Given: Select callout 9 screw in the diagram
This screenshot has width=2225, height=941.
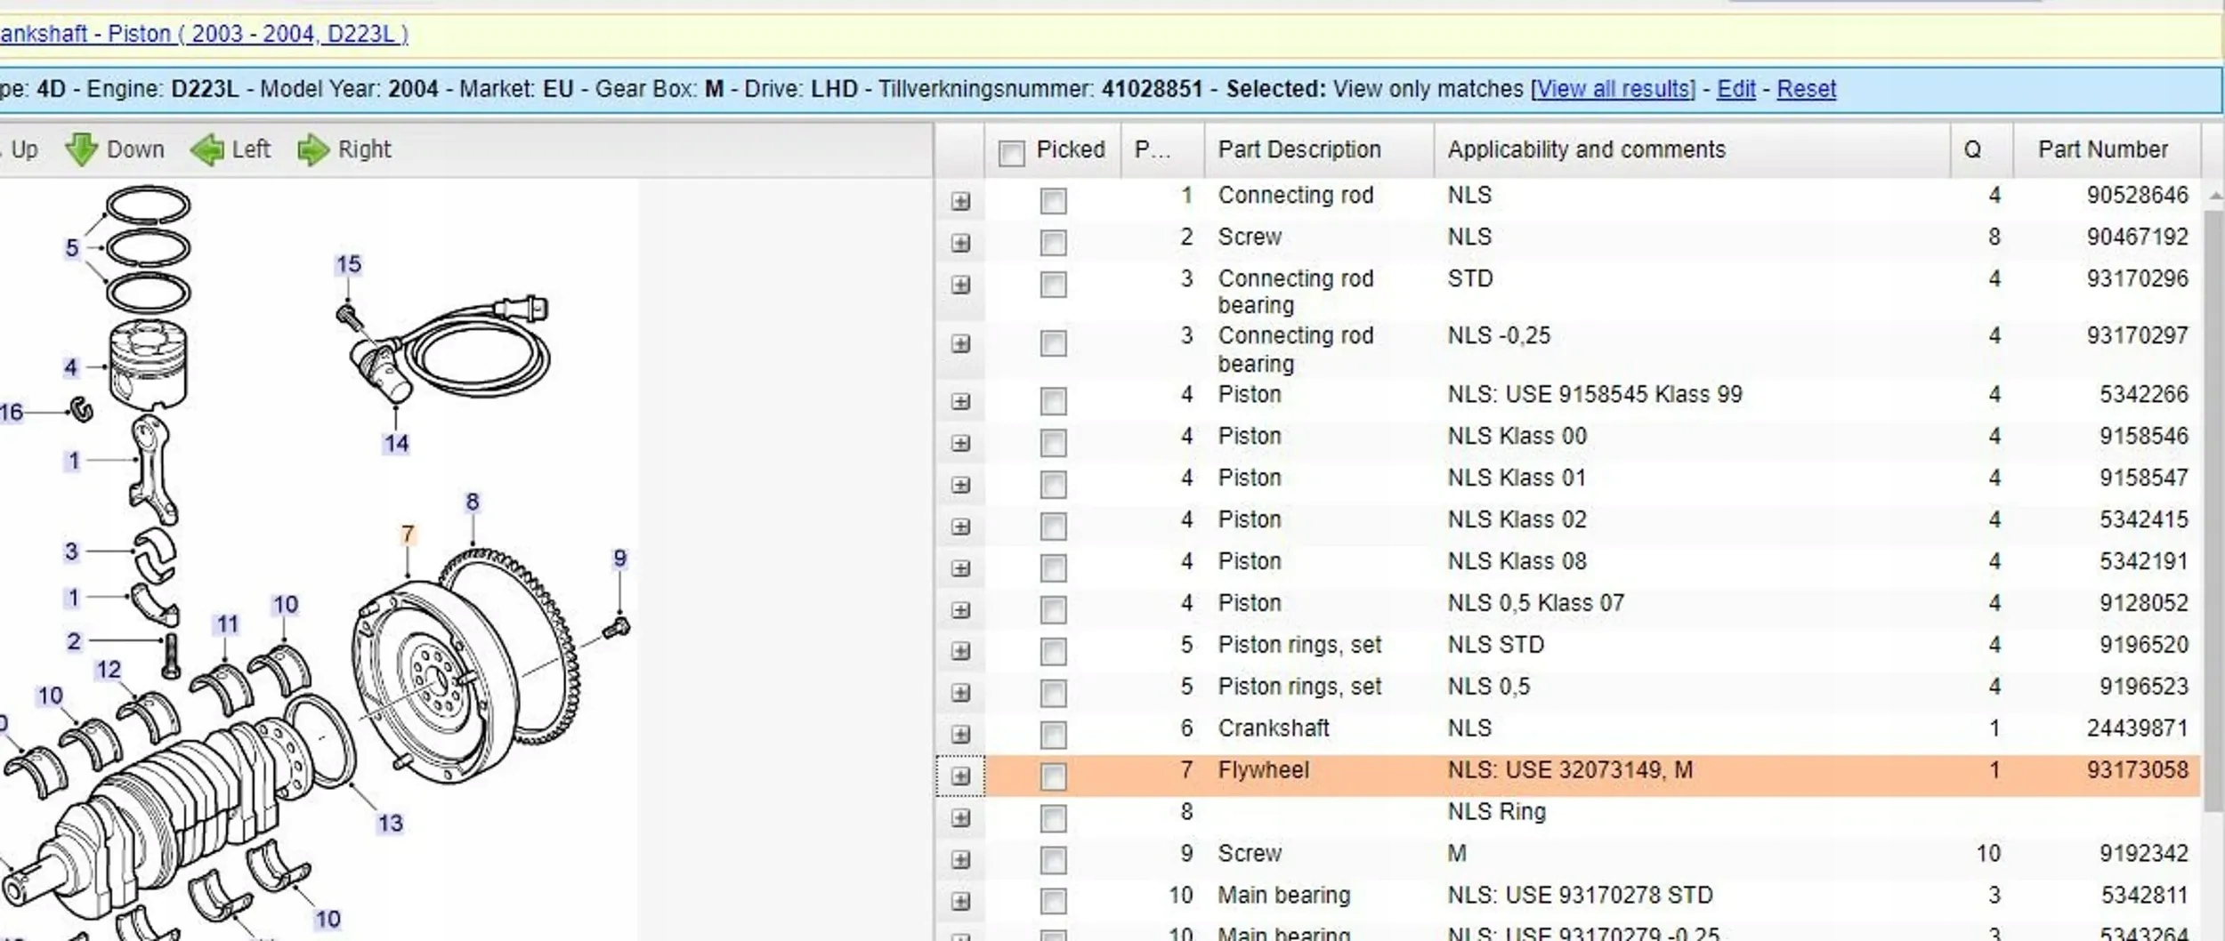Looking at the screenshot, I should tap(619, 558).
